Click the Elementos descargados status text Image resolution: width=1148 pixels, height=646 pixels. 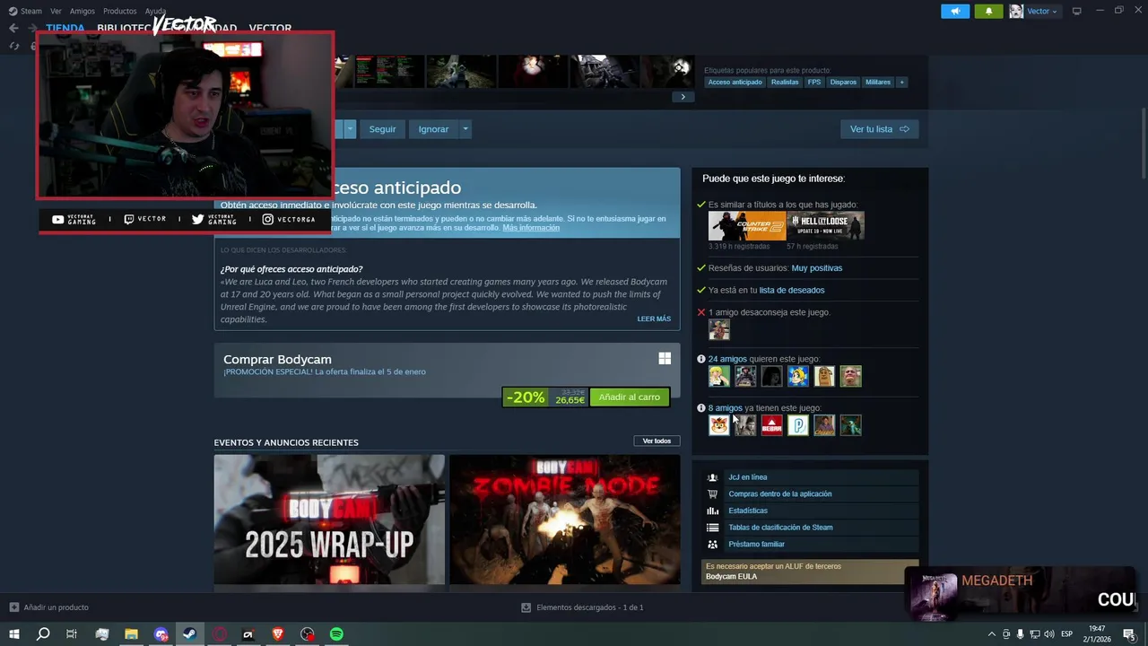tap(590, 607)
